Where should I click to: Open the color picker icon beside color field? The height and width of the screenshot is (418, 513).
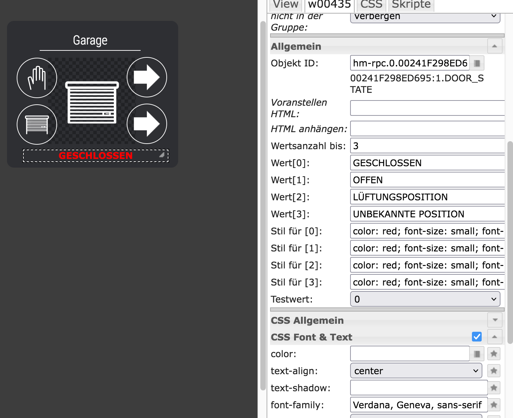tap(477, 354)
